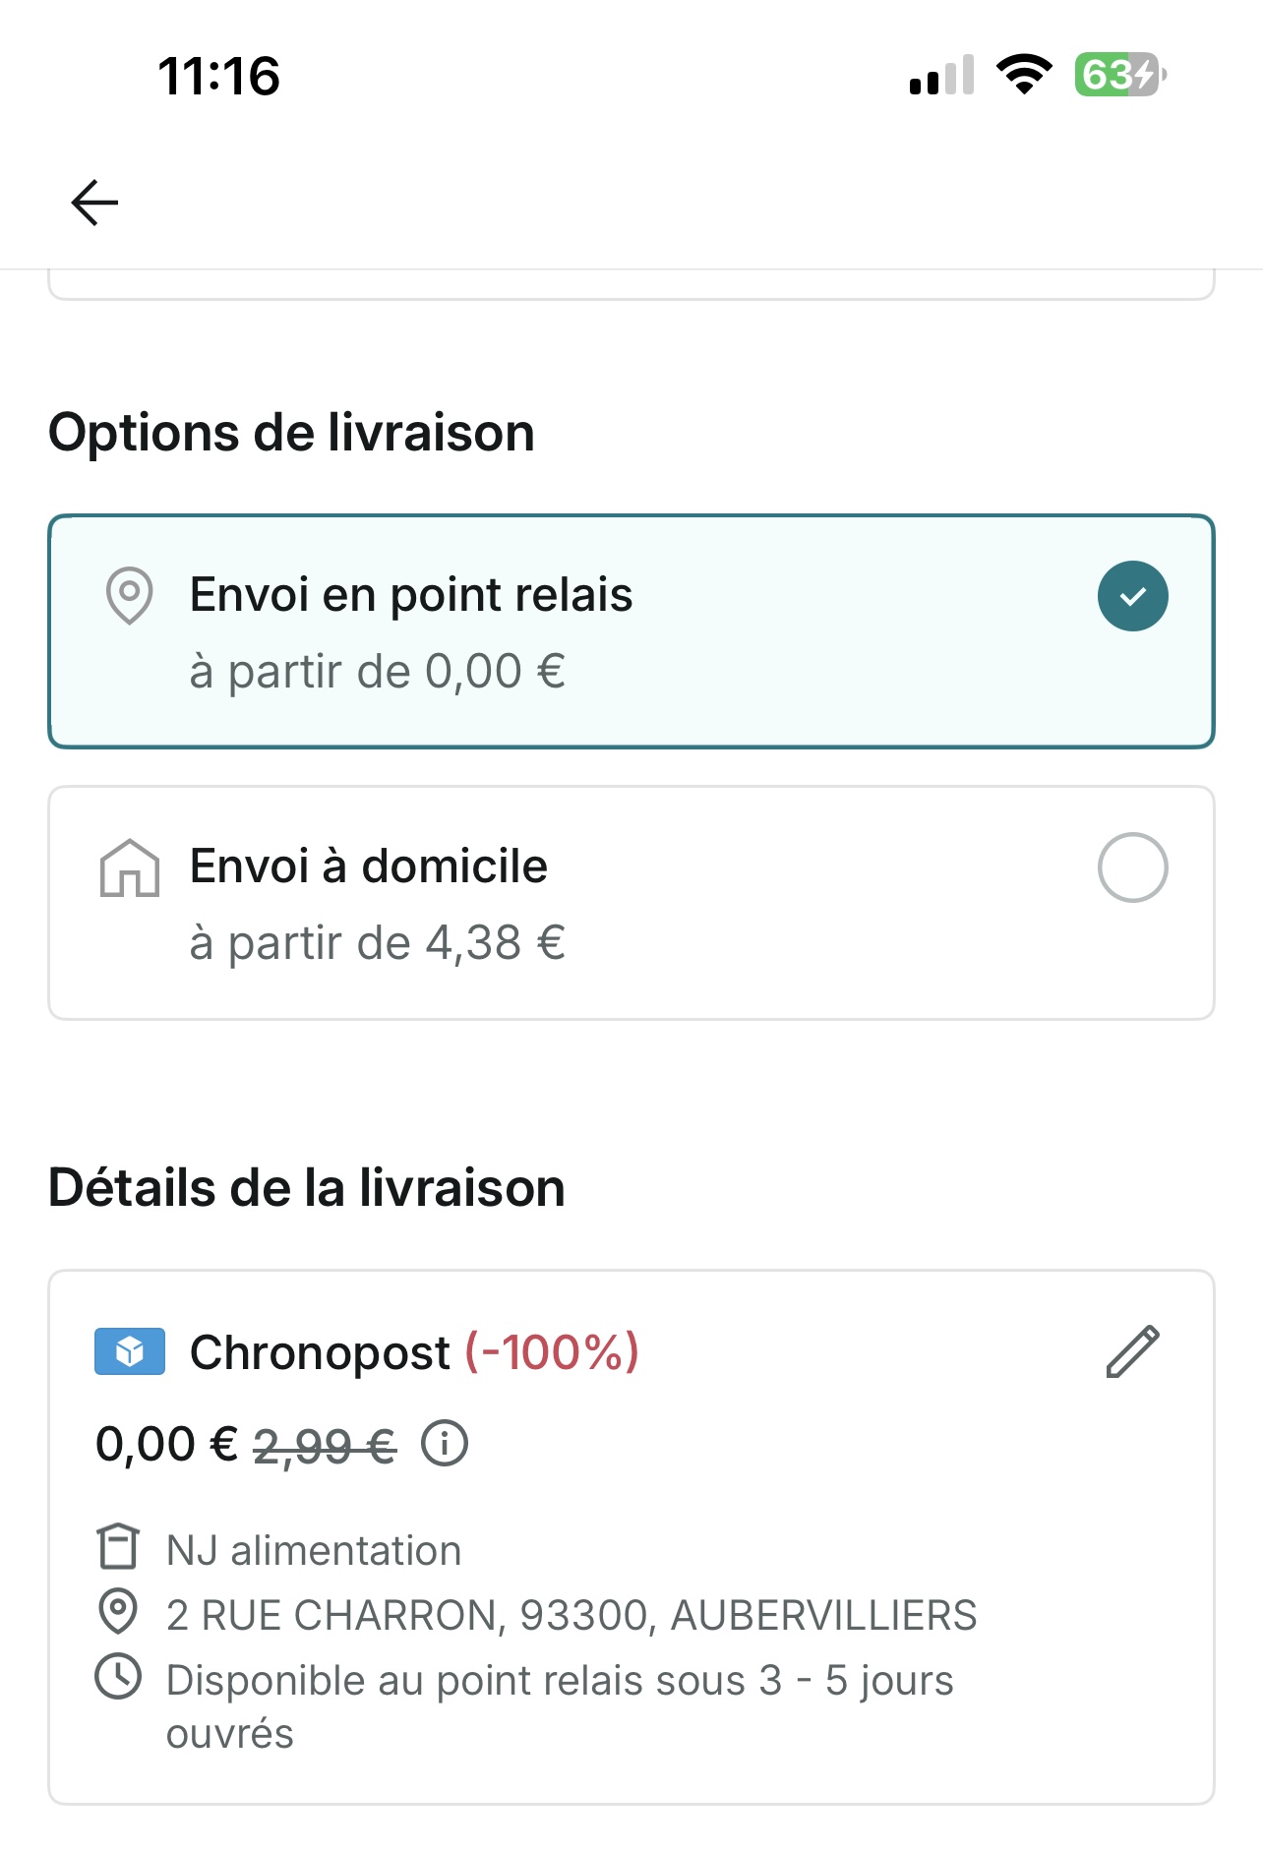This screenshot has height=1851, width=1263.
Task: Tap the back arrow icon
Action: [x=94, y=203]
